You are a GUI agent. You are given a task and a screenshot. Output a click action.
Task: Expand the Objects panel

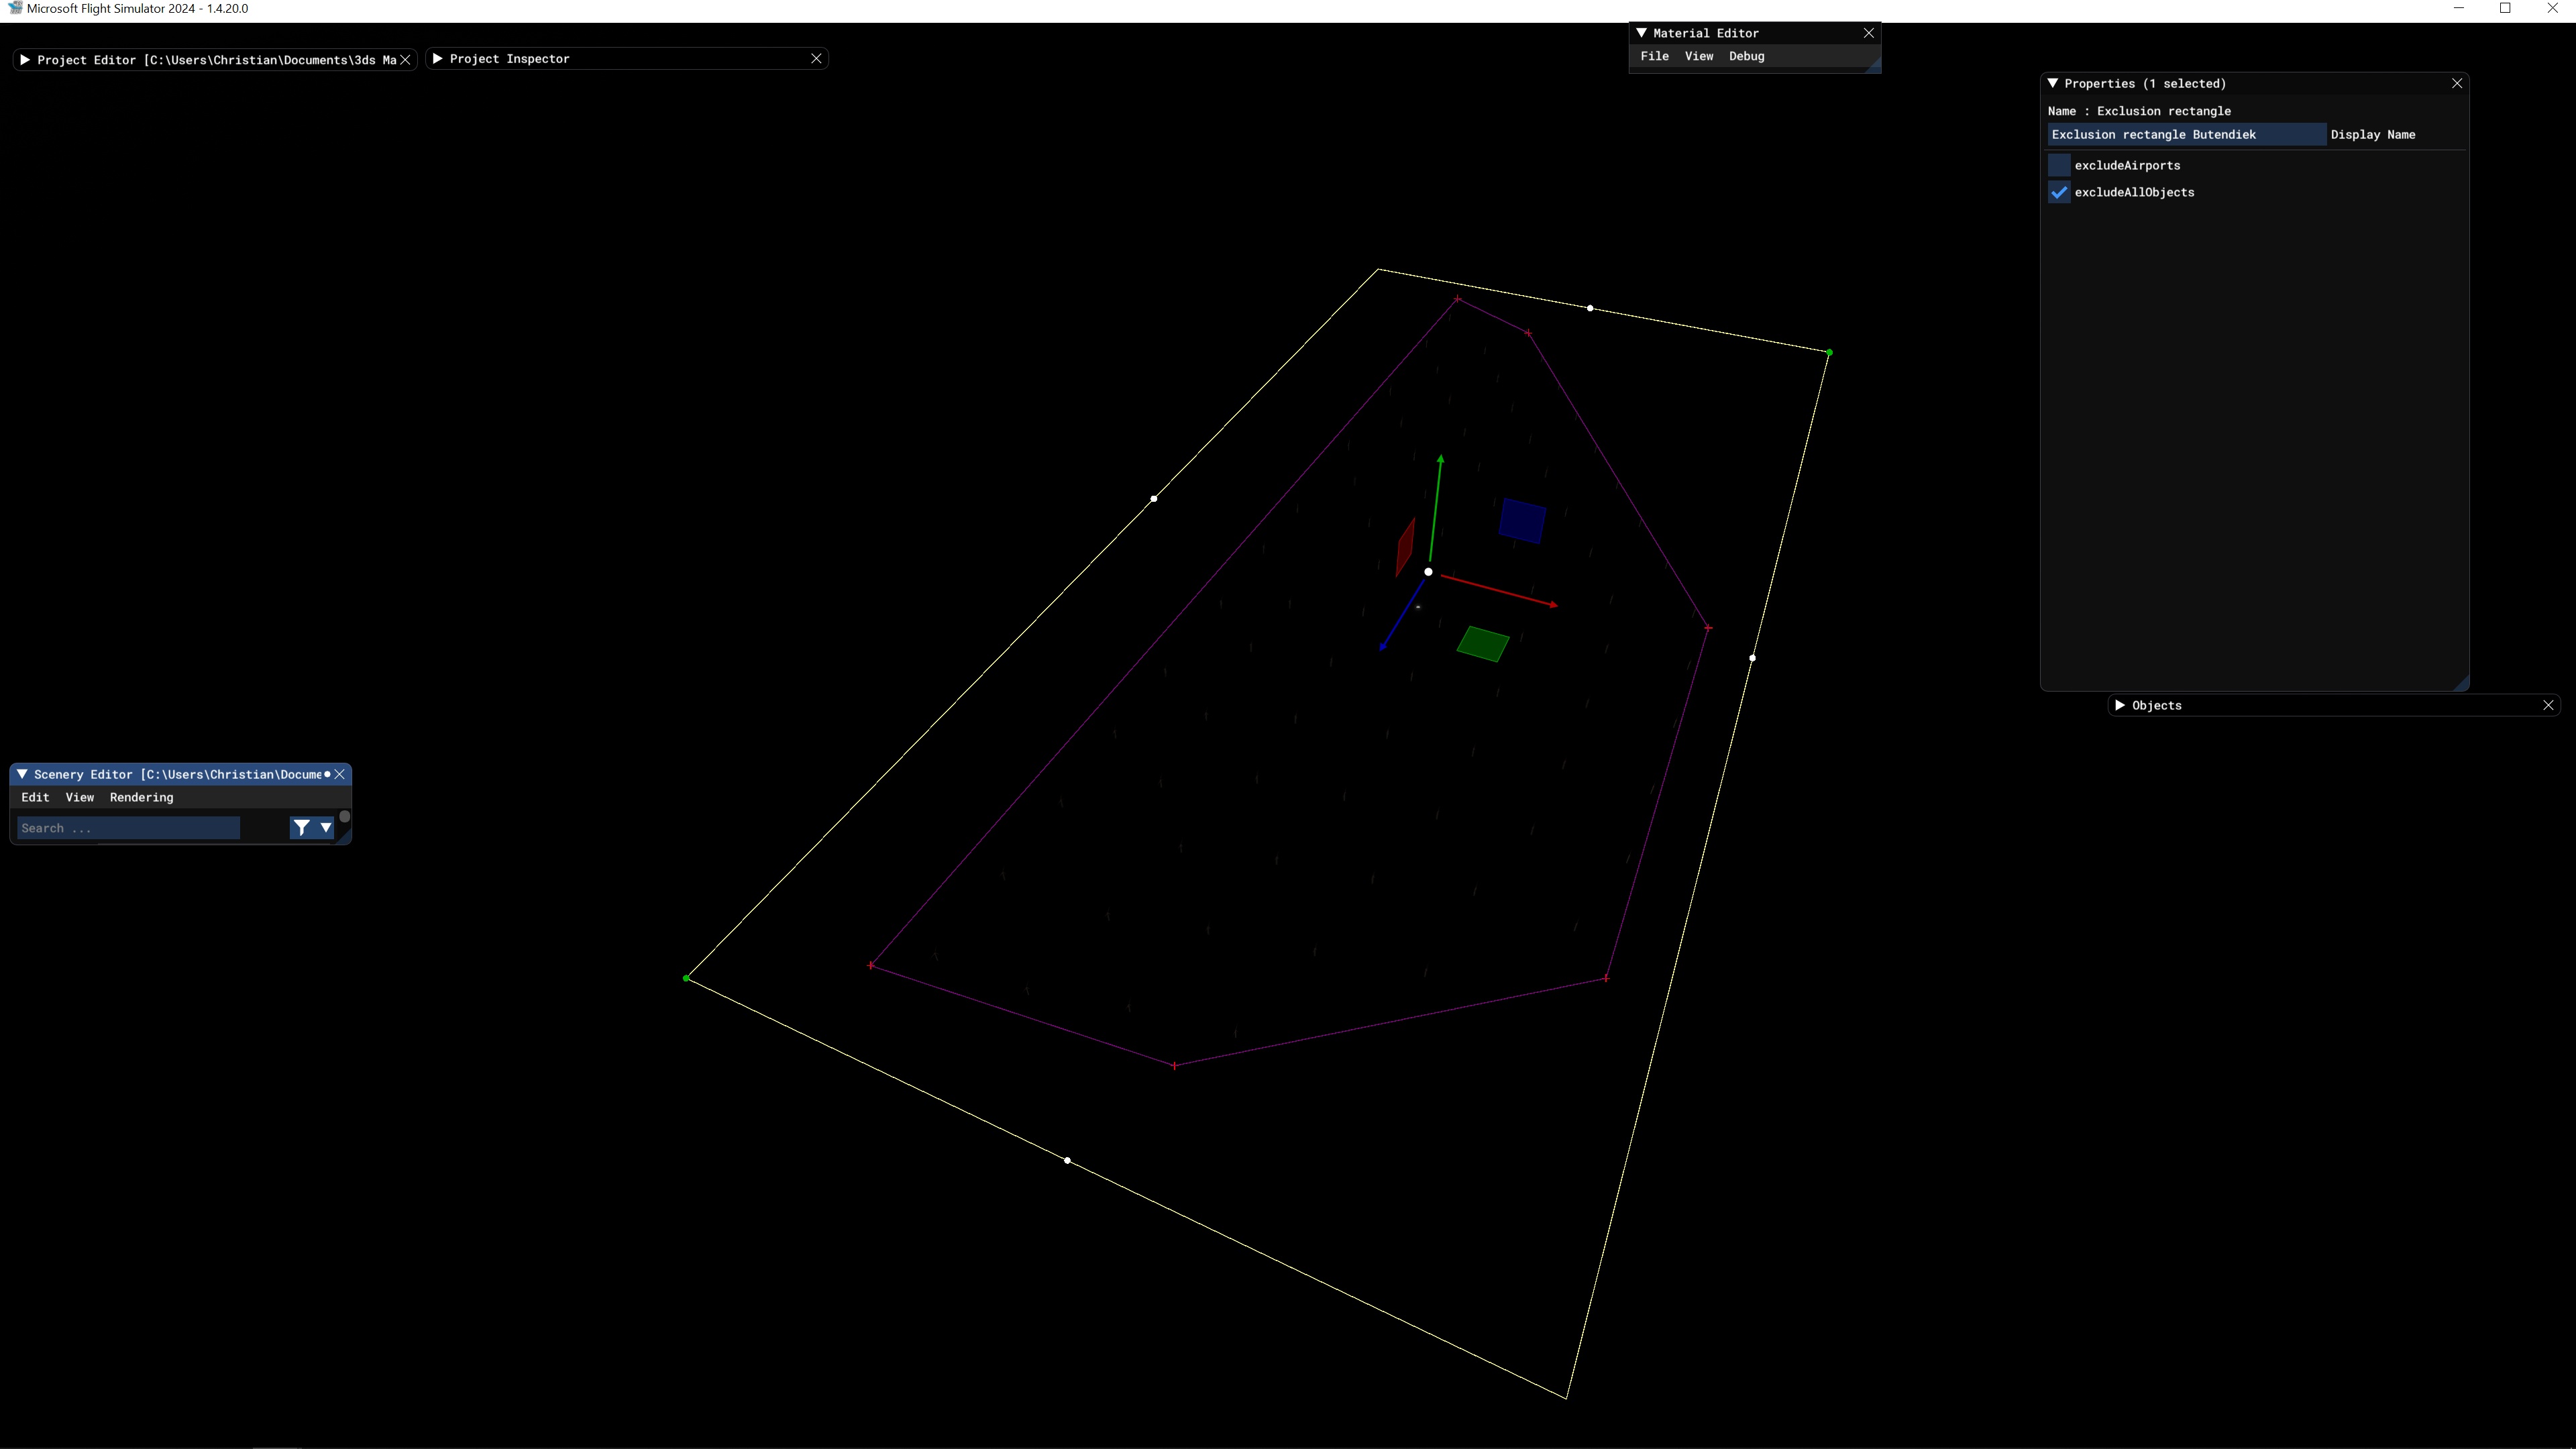2120,706
